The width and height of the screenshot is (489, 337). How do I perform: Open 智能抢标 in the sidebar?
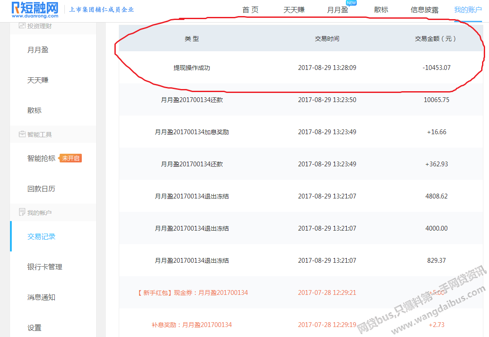click(x=41, y=159)
